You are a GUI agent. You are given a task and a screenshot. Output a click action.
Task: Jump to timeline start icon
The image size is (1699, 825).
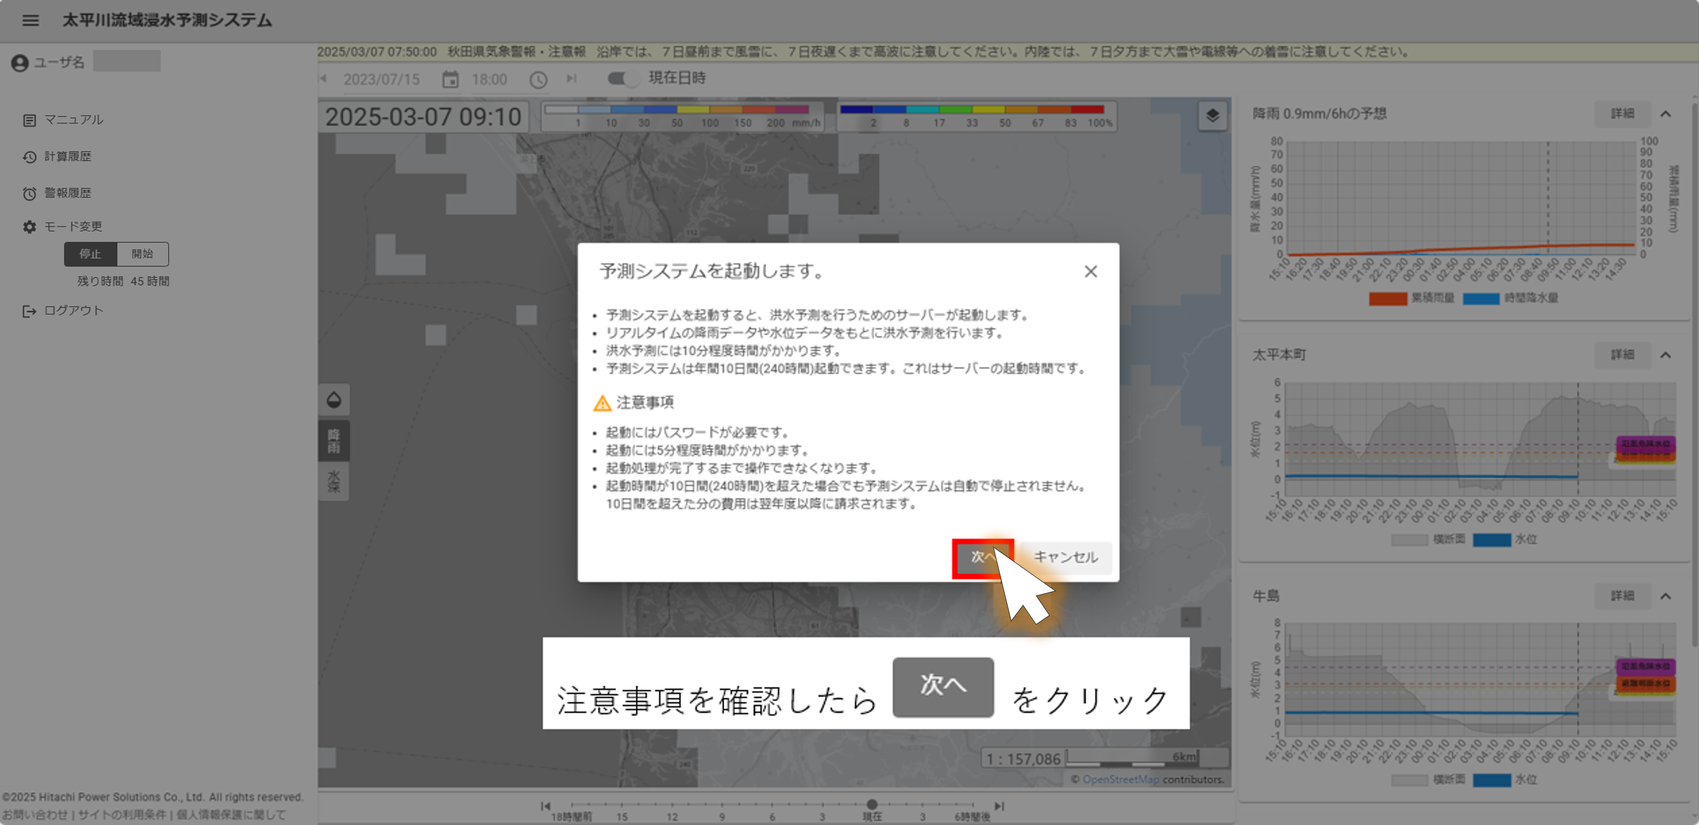pyautogui.click(x=545, y=805)
